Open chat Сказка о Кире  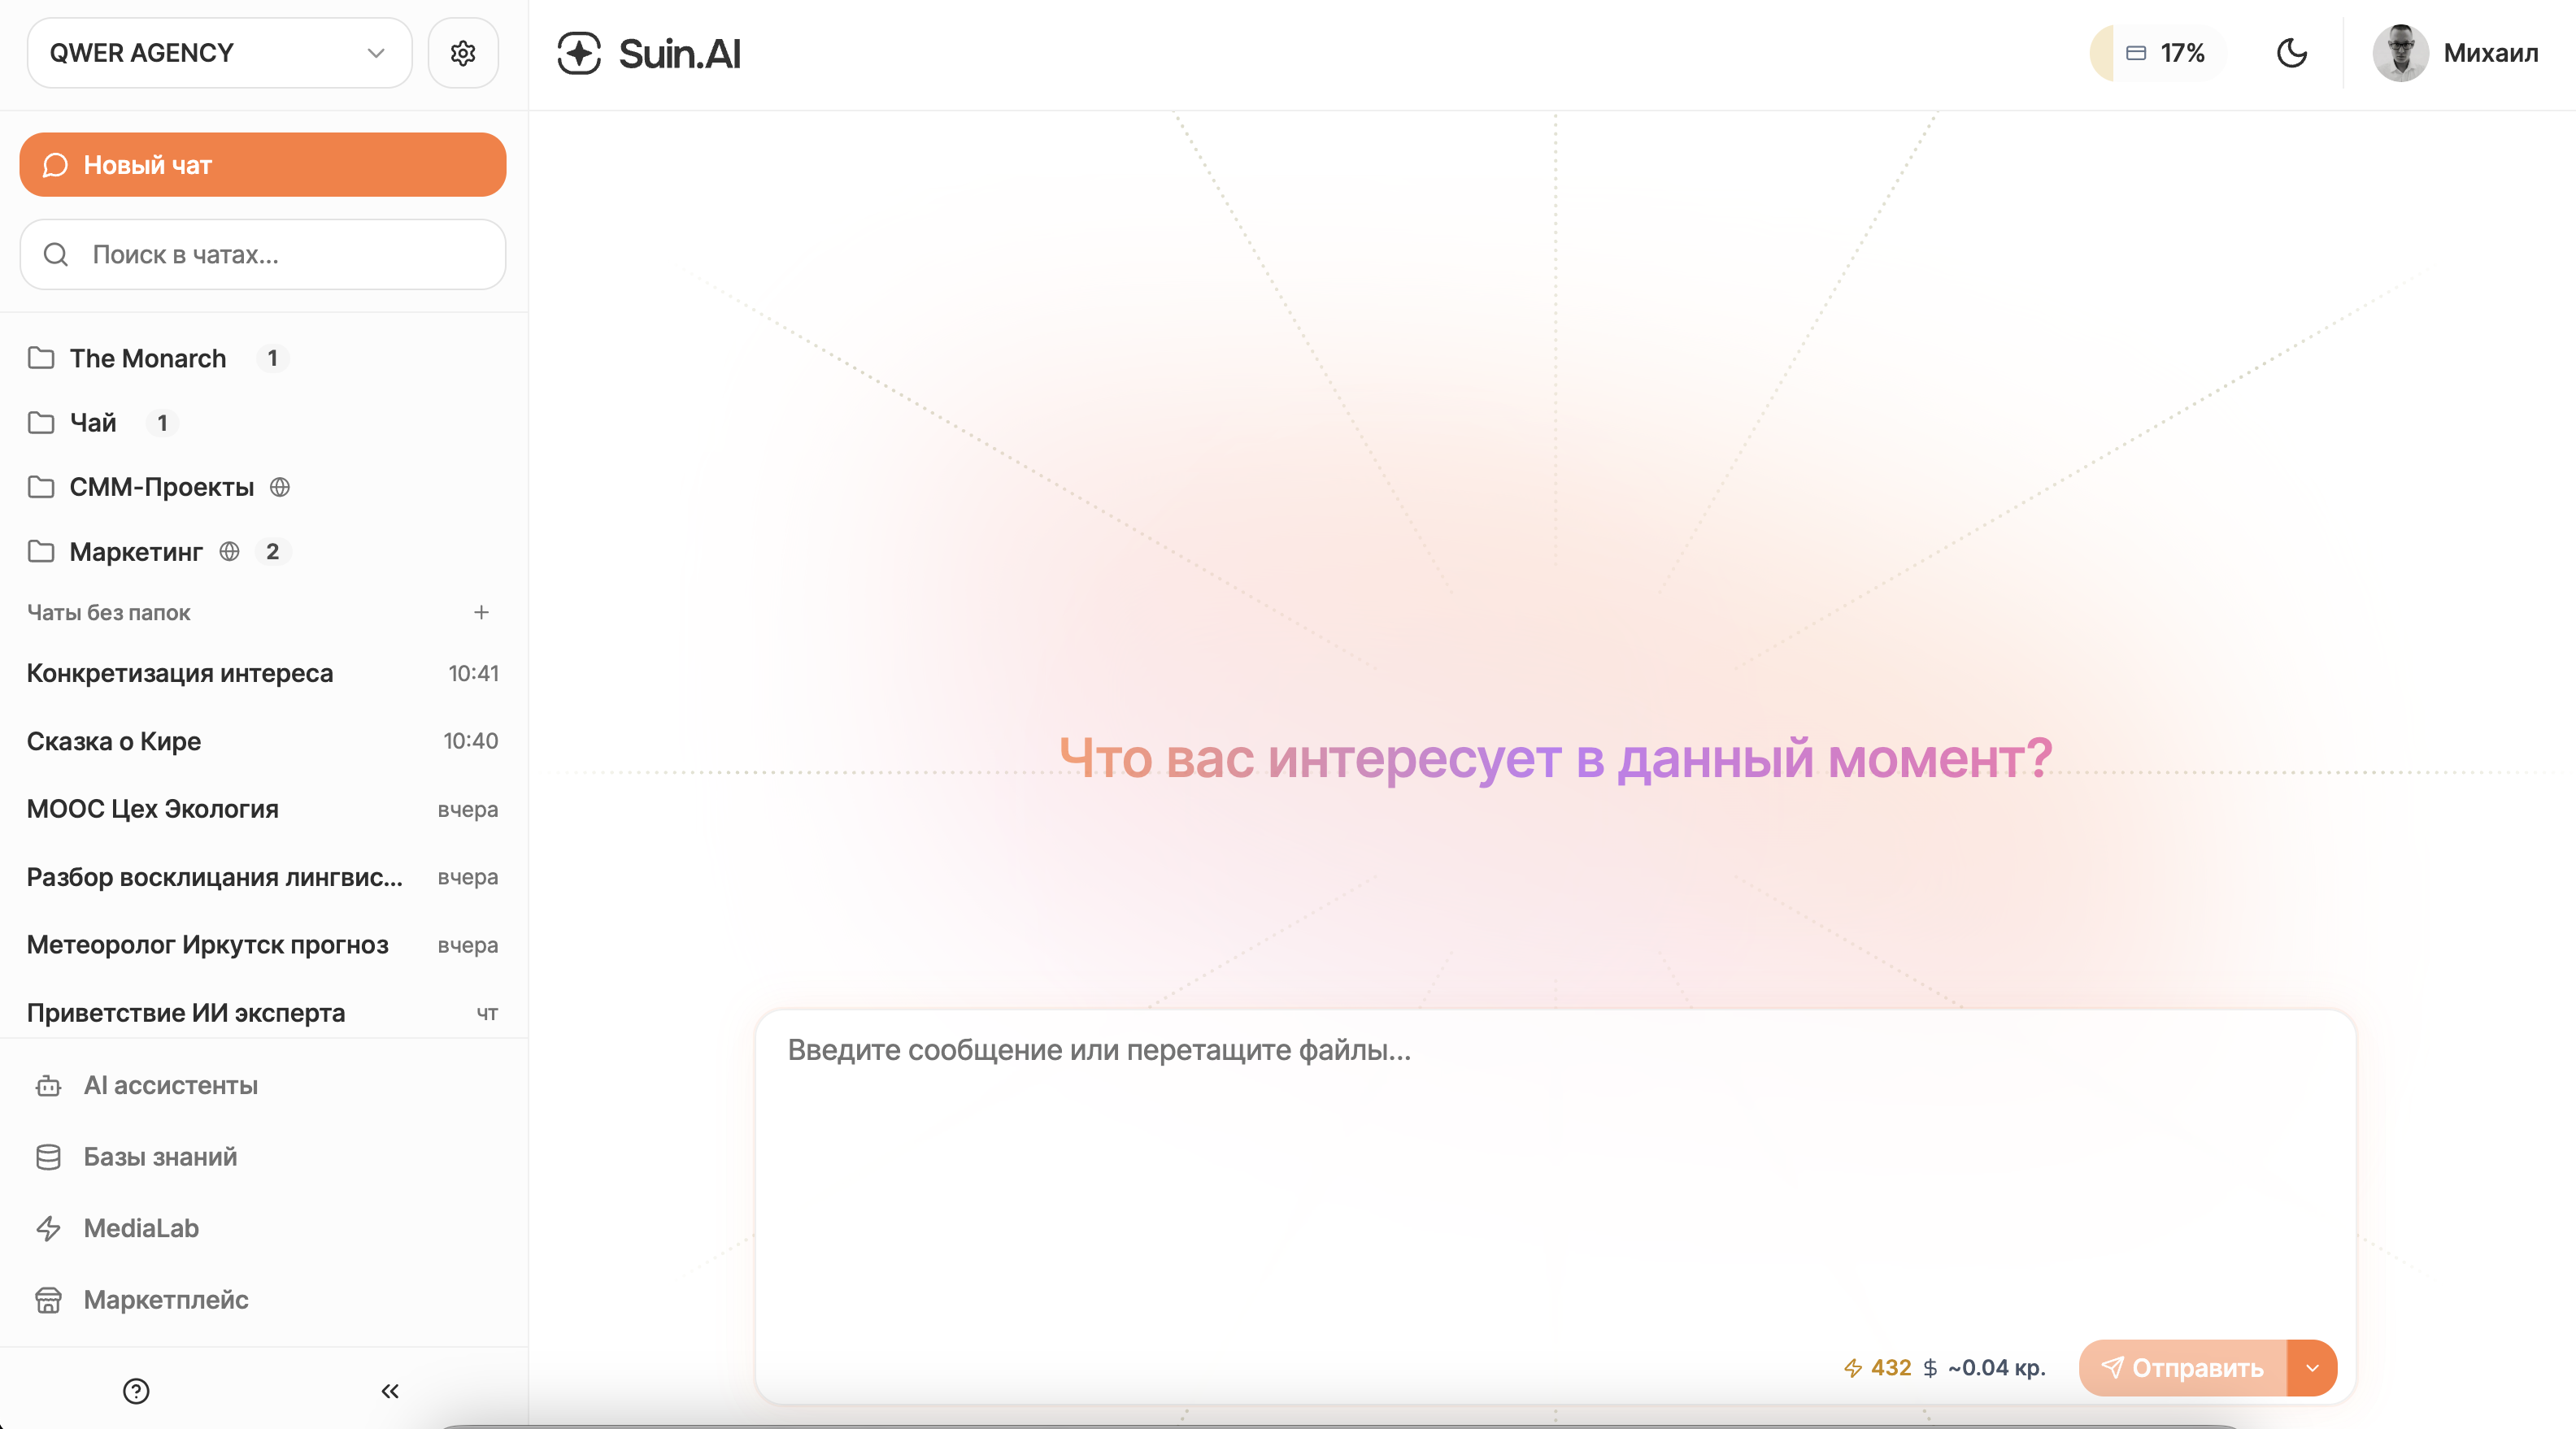tap(114, 741)
